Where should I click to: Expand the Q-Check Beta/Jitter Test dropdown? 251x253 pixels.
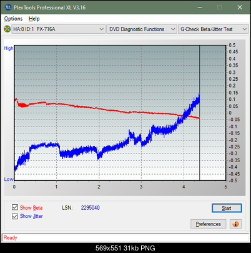pos(214,29)
